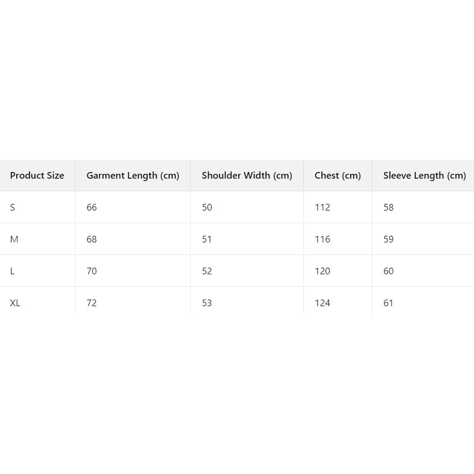Select chest measurement 116

click(322, 239)
